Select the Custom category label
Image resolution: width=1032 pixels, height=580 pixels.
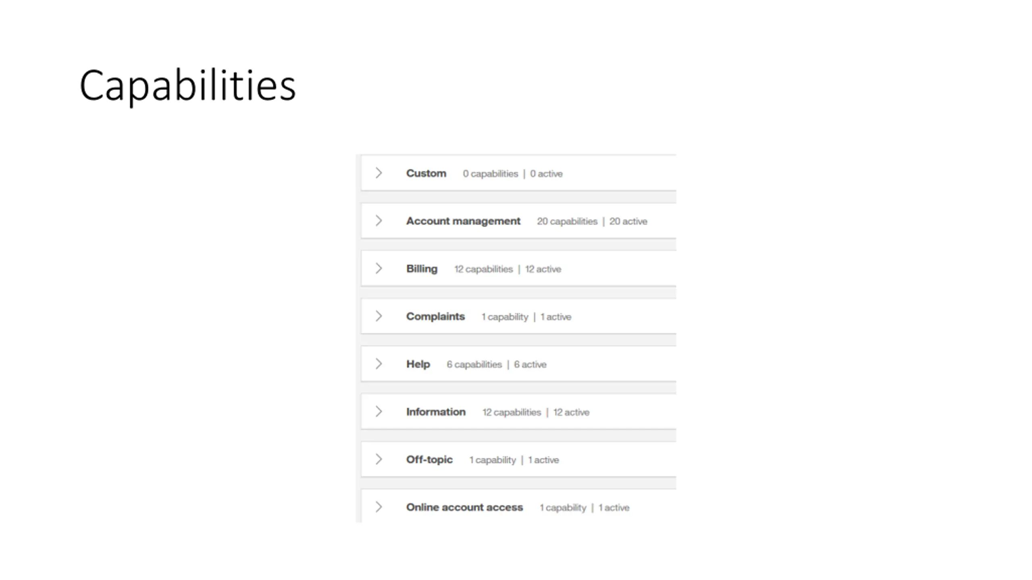tap(426, 173)
